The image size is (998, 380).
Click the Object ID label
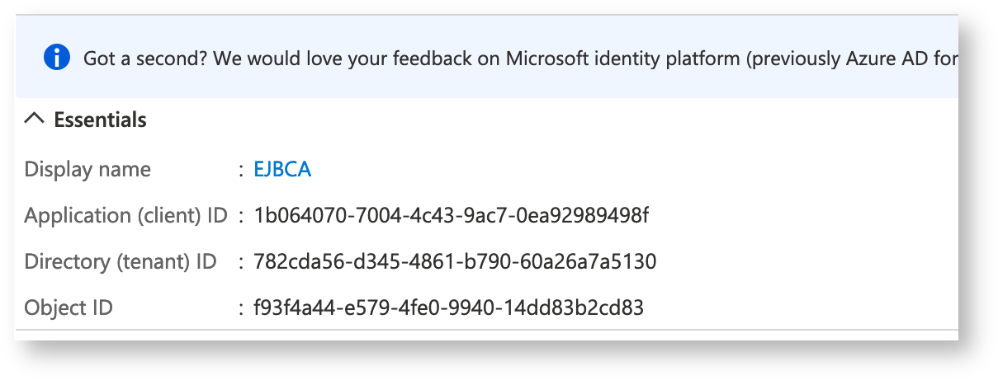[69, 308]
